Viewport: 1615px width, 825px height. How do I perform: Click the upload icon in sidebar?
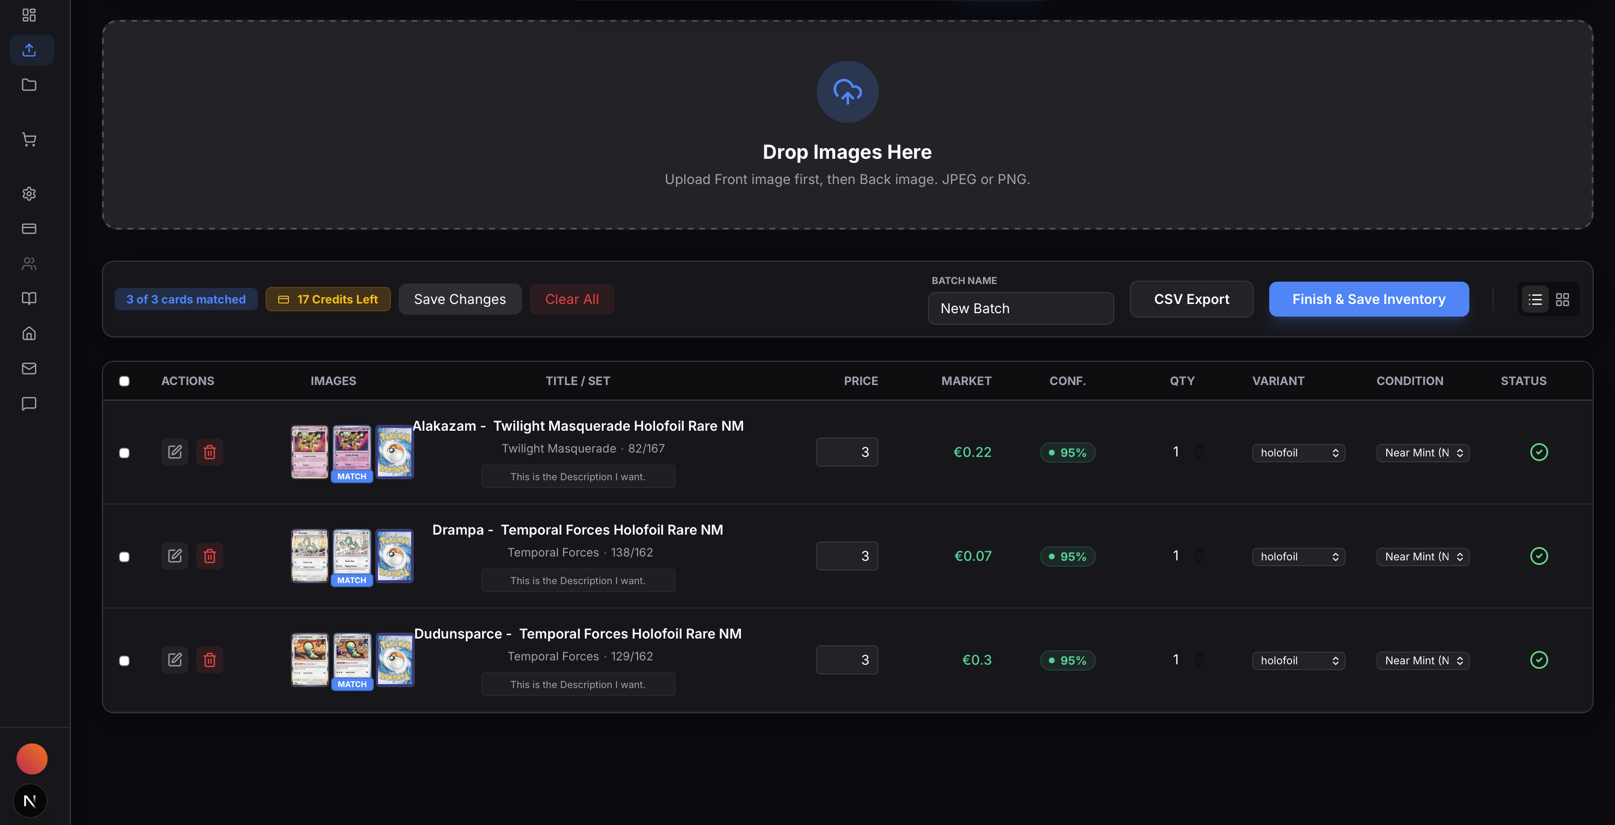(29, 50)
